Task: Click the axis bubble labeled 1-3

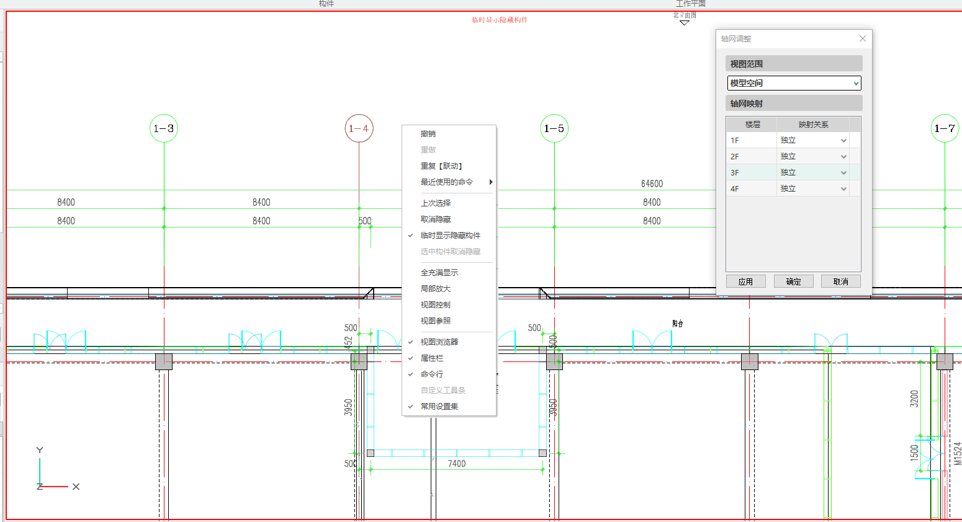Action: 164,128
